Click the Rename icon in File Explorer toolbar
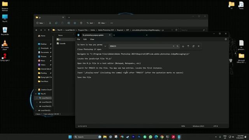249x140 pixels. pos(68,23)
